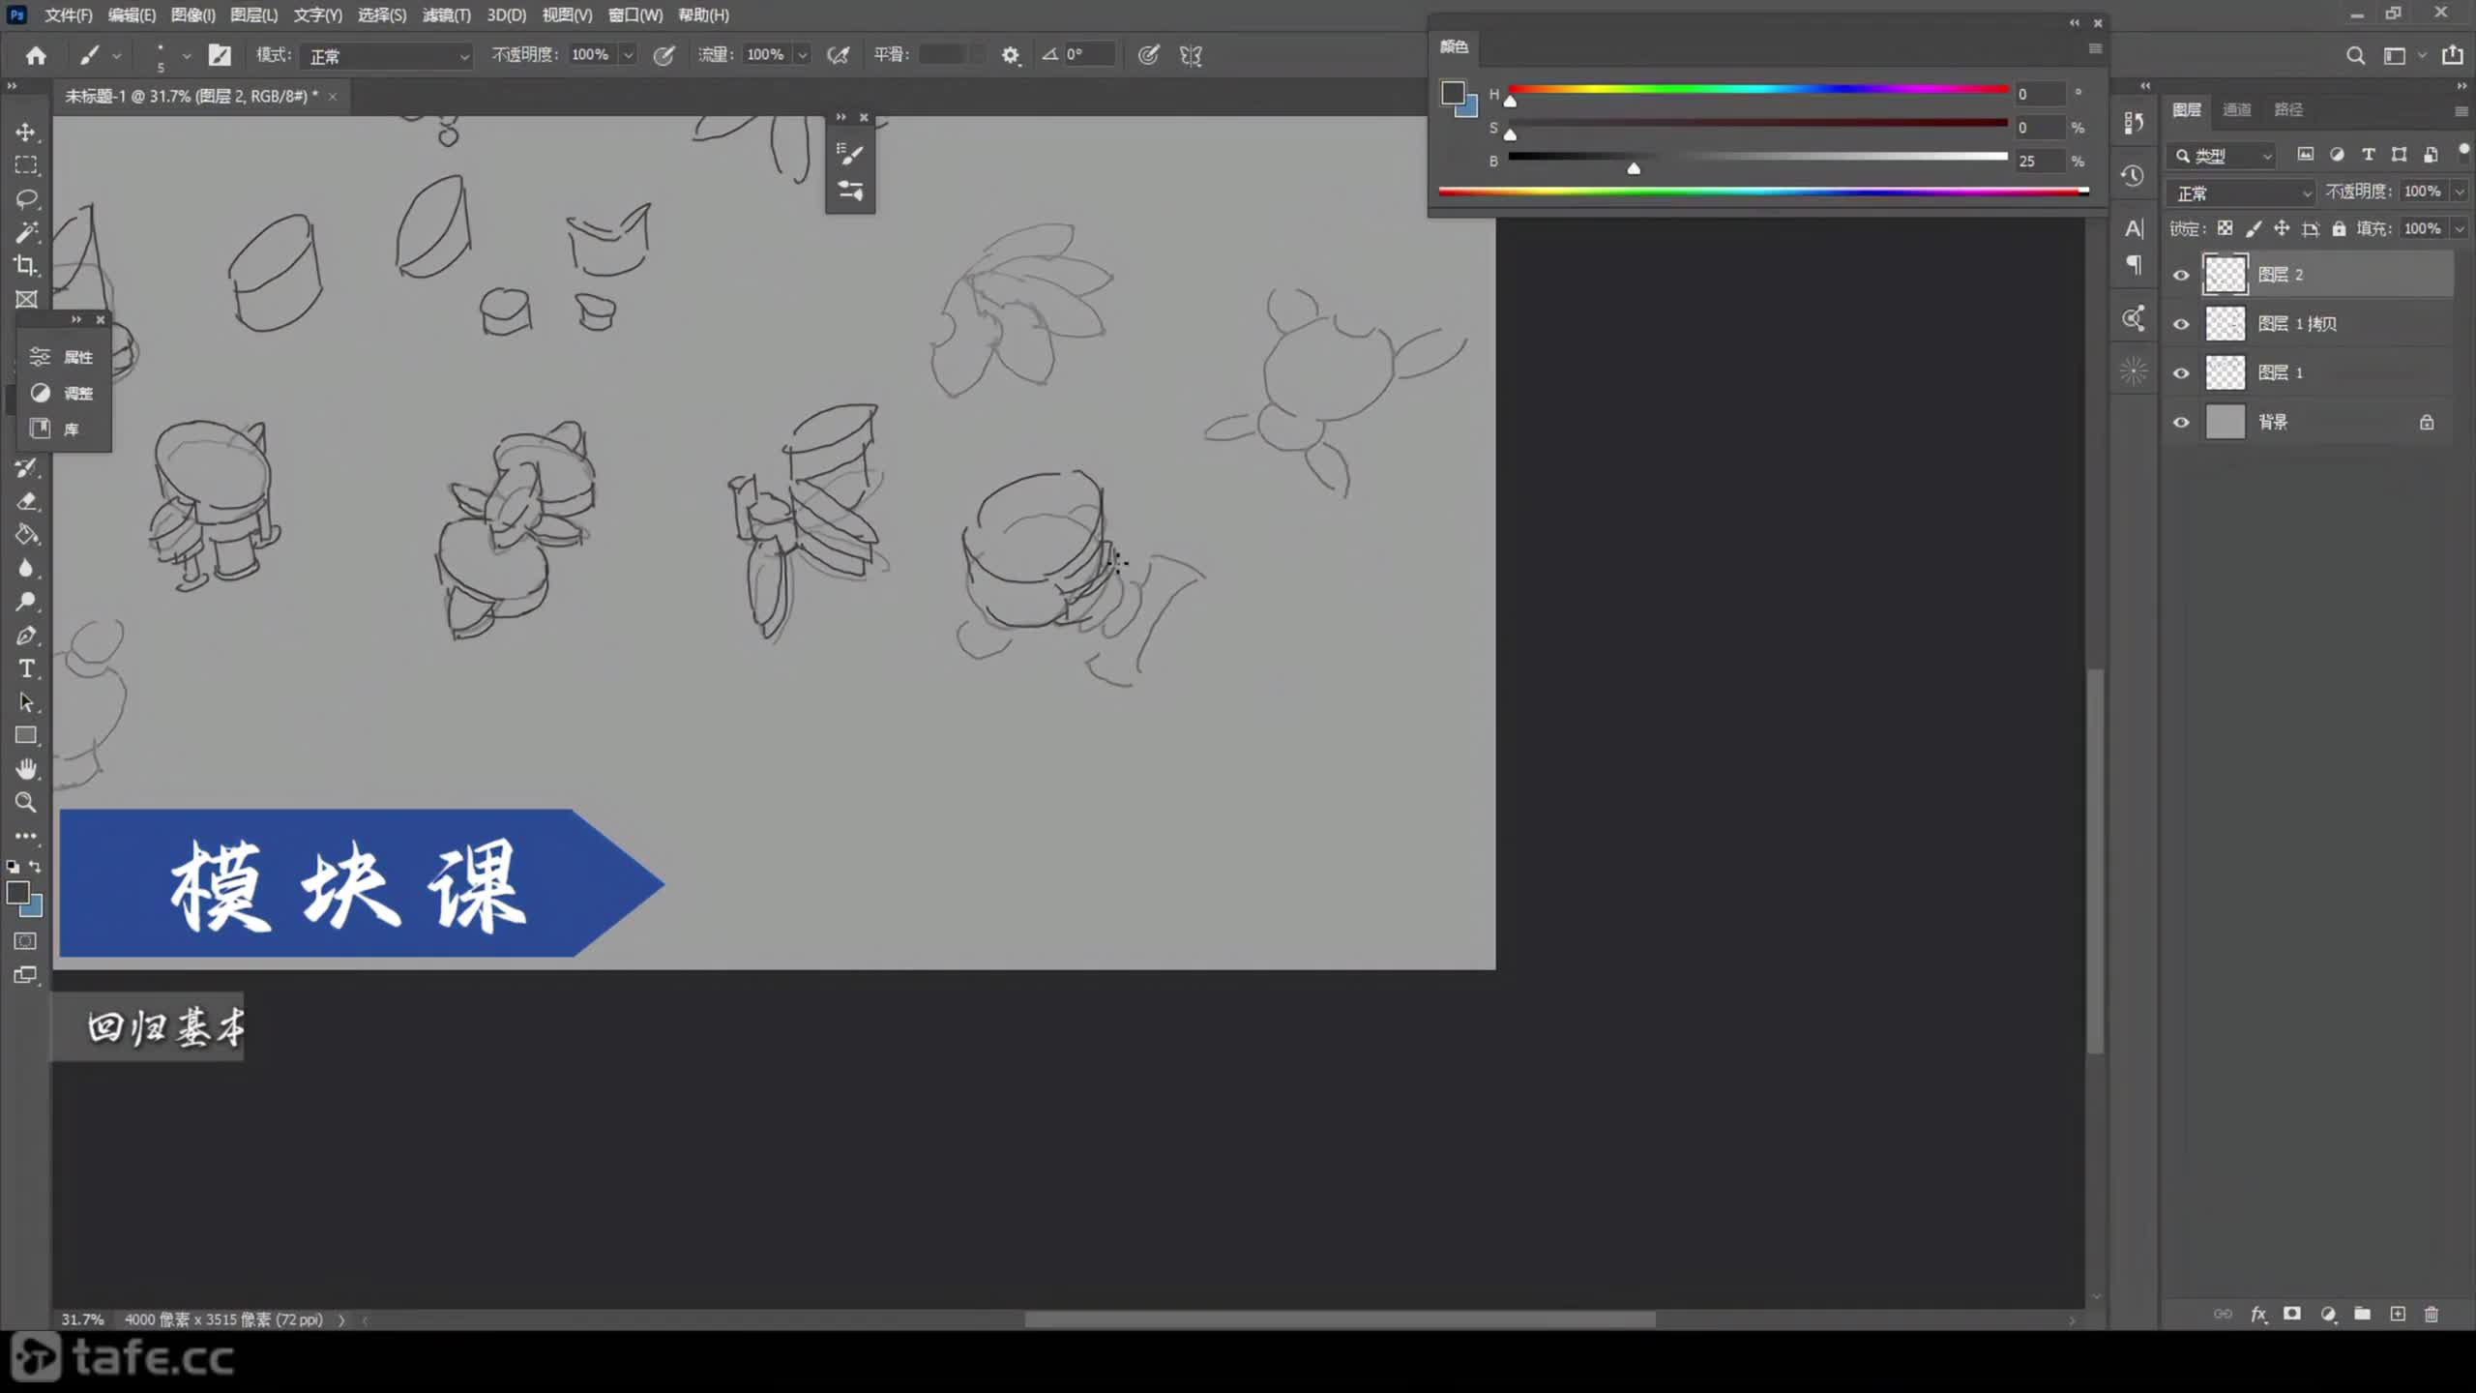Toggle visibility of 背景 layer
The image size is (2476, 1393).
tap(2181, 423)
